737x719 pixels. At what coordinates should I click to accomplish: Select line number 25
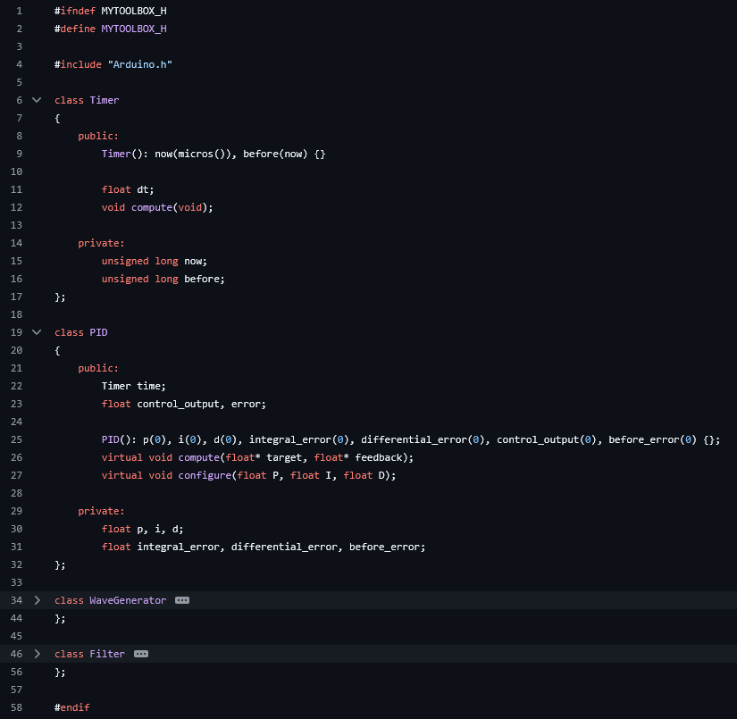17,439
